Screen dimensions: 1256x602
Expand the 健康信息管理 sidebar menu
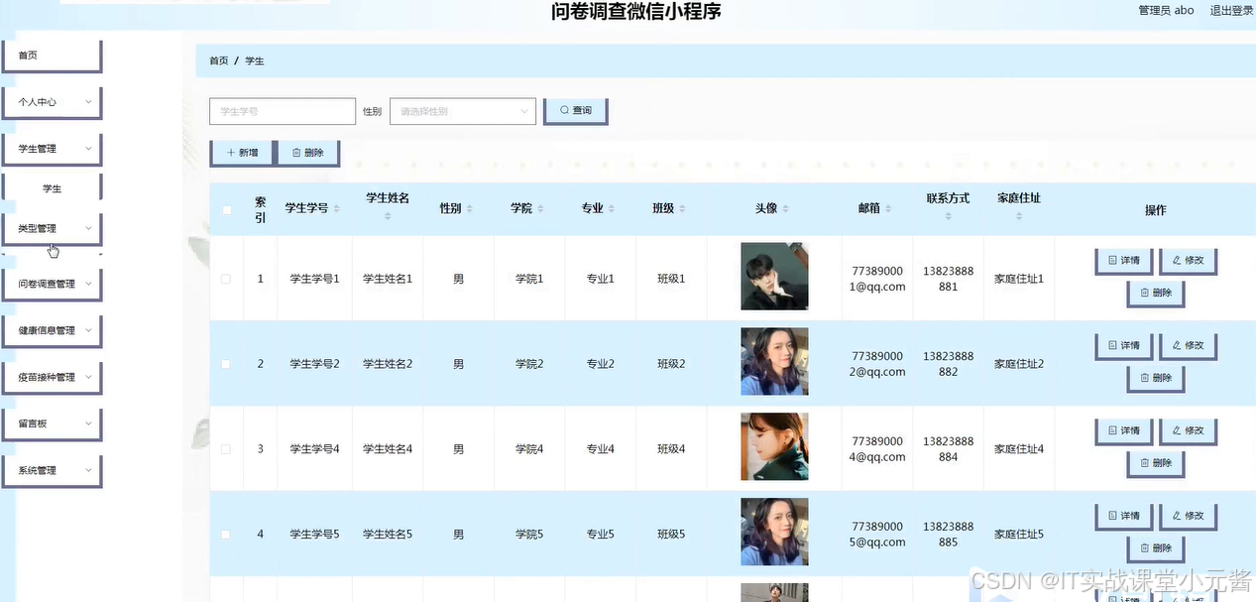tap(52, 330)
